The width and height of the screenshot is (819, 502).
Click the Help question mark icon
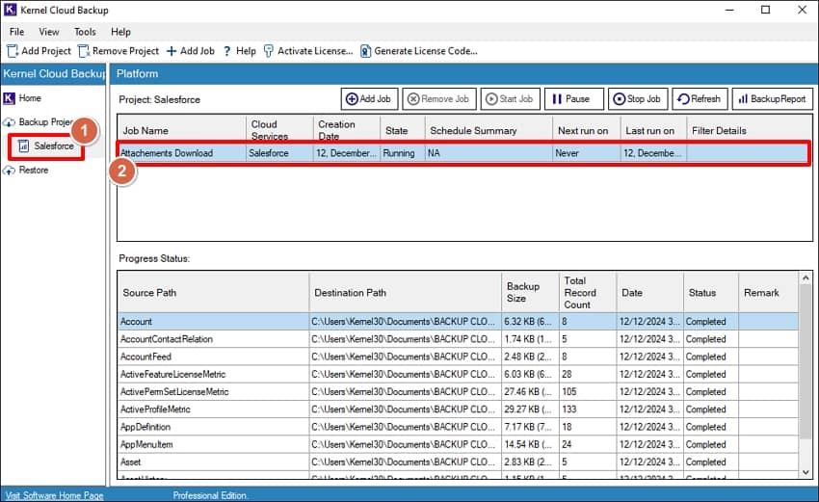[226, 51]
